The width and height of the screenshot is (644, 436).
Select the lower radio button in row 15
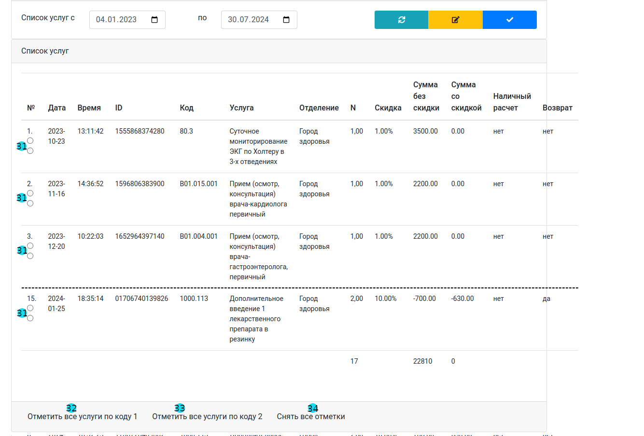(30, 318)
